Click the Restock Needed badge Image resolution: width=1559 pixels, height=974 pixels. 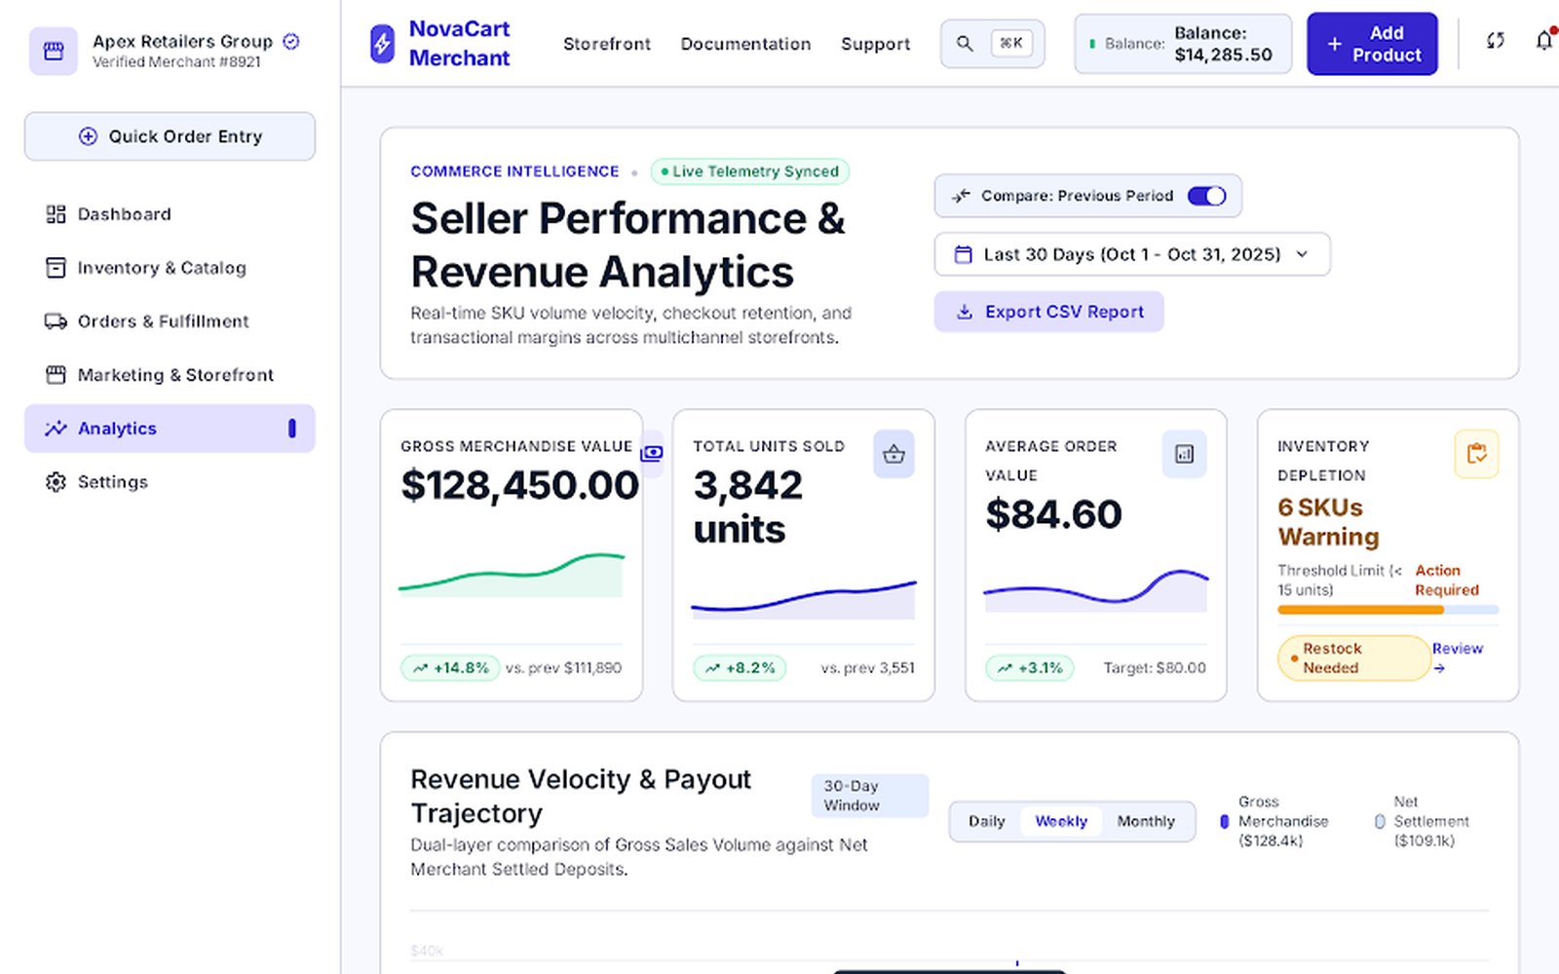[1352, 658]
